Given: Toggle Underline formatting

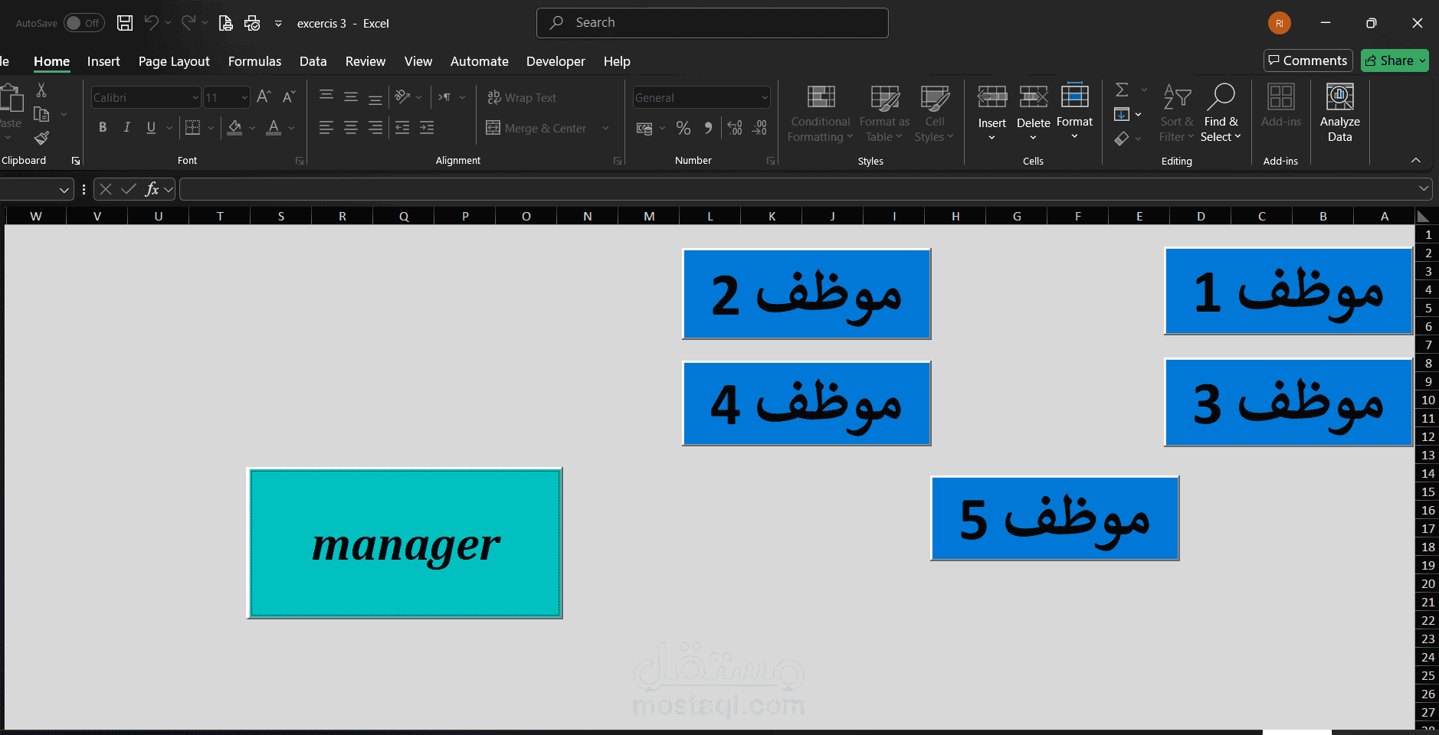Looking at the screenshot, I should tap(151, 128).
